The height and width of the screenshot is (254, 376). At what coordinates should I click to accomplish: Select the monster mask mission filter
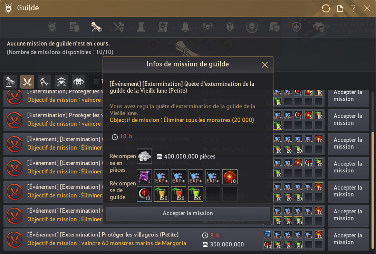coord(78,82)
